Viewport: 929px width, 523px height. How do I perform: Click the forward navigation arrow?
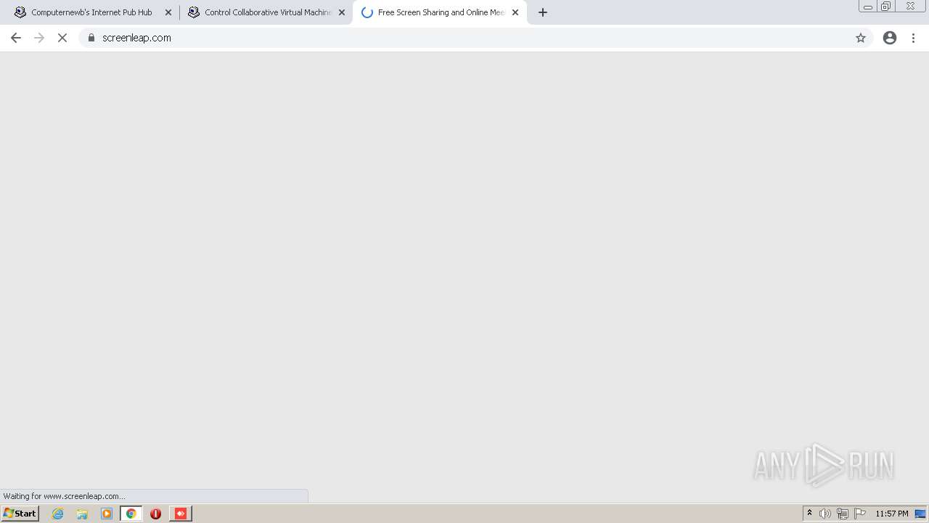coord(39,38)
